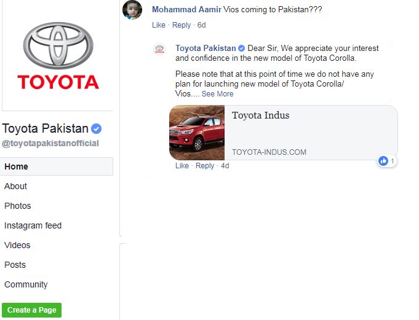Click the green Create a Page button

[31, 310]
